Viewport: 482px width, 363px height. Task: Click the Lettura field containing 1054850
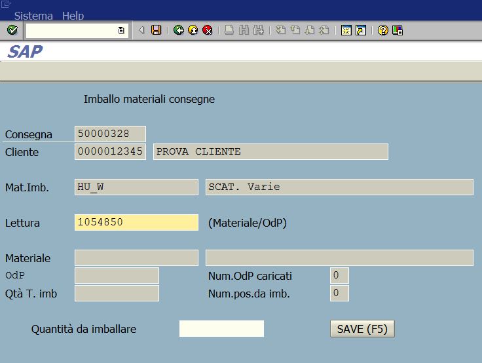pyautogui.click(x=136, y=222)
